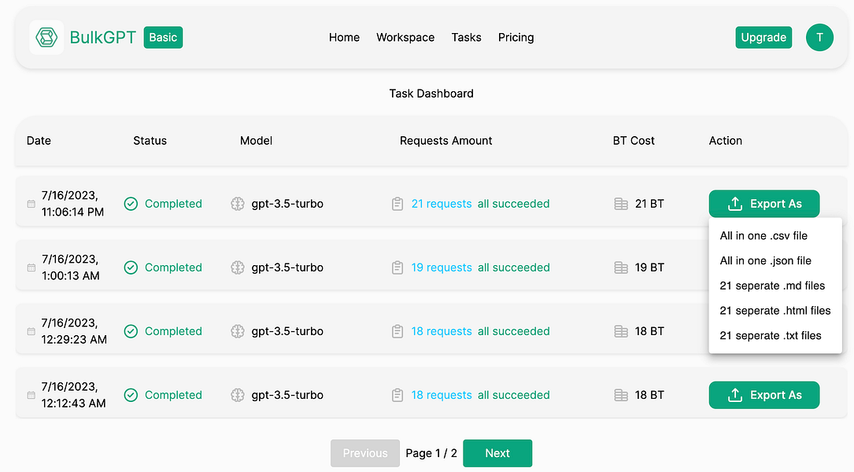This screenshot has width=854, height=472.
Task: Click the Upgrade button
Action: [763, 38]
